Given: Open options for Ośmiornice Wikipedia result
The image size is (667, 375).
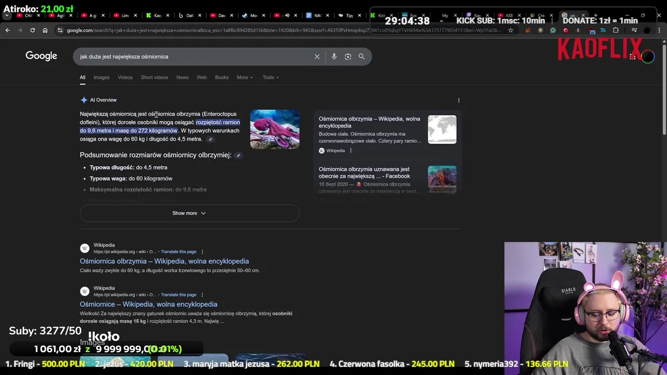Looking at the screenshot, I should click(202, 295).
